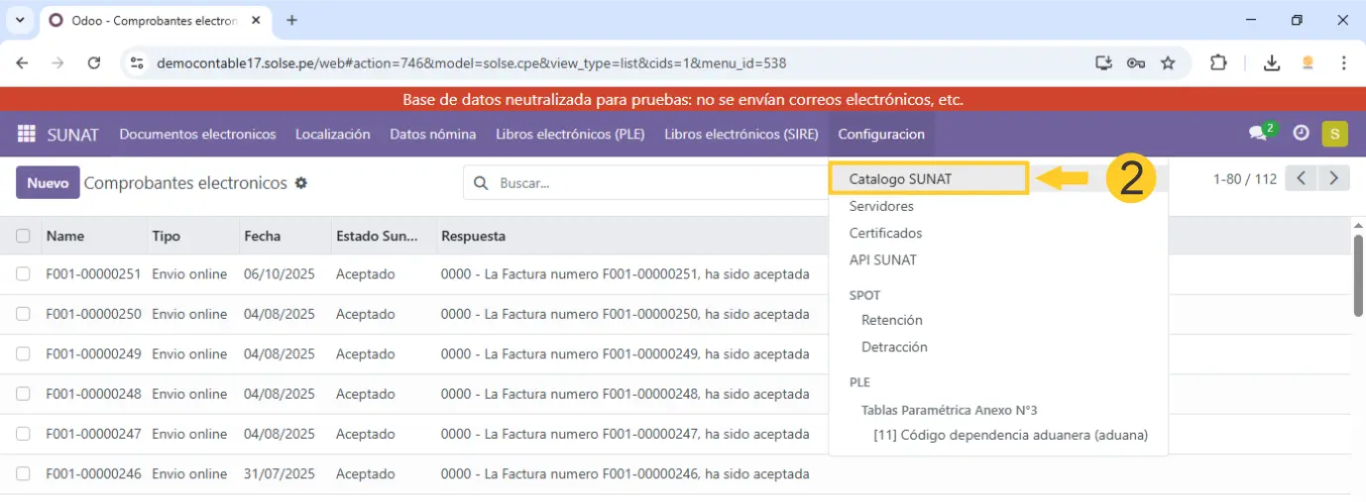Viewport: 1366px width, 502px height.
Task: Click the gear icon beside Comprobantes electronicos
Action: (x=301, y=183)
